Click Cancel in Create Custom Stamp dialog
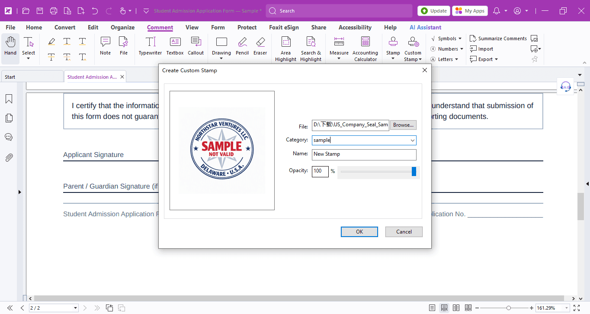 [x=404, y=232]
